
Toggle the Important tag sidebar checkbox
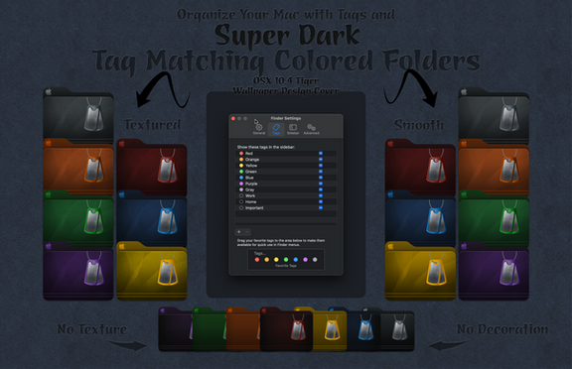pyautogui.click(x=321, y=208)
